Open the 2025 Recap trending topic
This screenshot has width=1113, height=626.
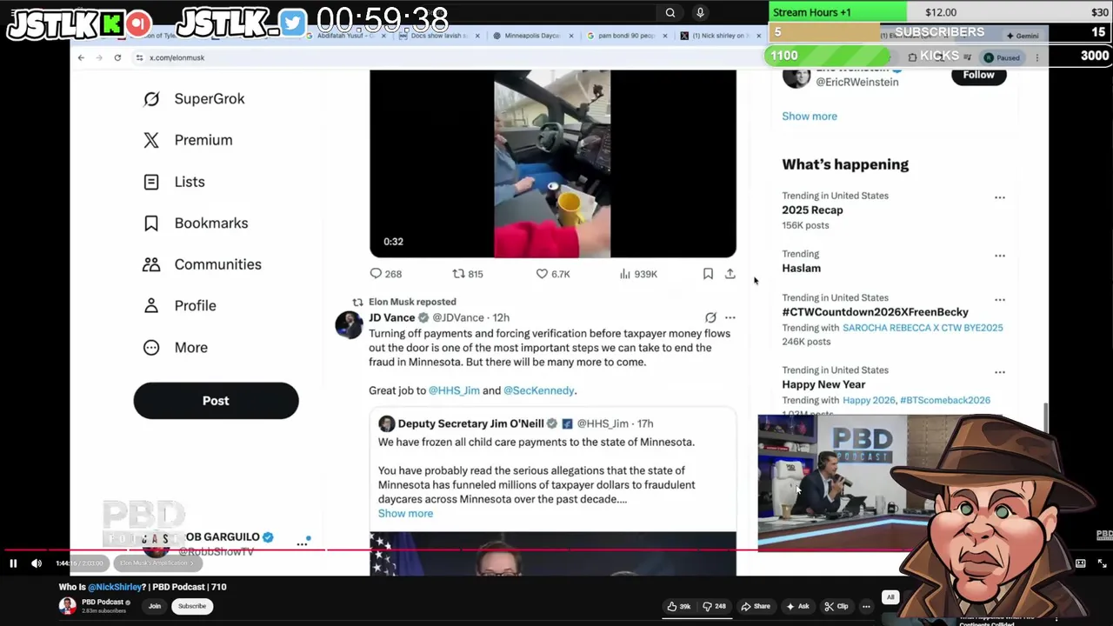pos(812,210)
